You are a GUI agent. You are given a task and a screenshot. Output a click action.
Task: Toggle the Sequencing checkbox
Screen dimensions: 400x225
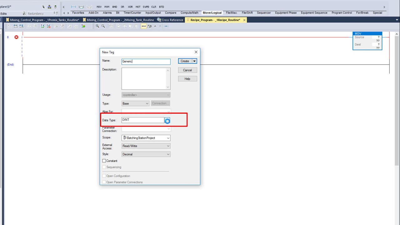[x=104, y=167]
